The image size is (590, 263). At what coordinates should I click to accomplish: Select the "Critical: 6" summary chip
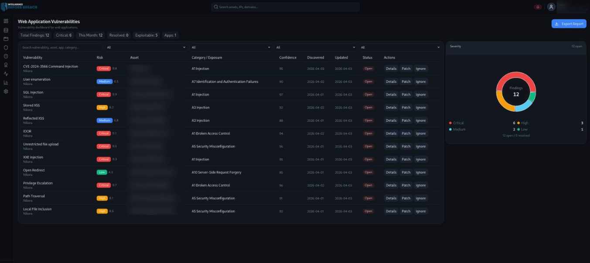click(64, 35)
